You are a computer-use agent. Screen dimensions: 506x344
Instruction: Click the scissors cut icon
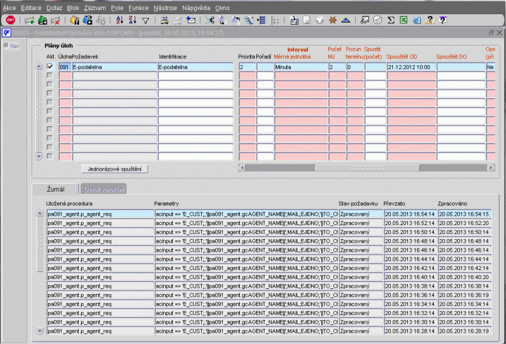[x=210, y=20]
